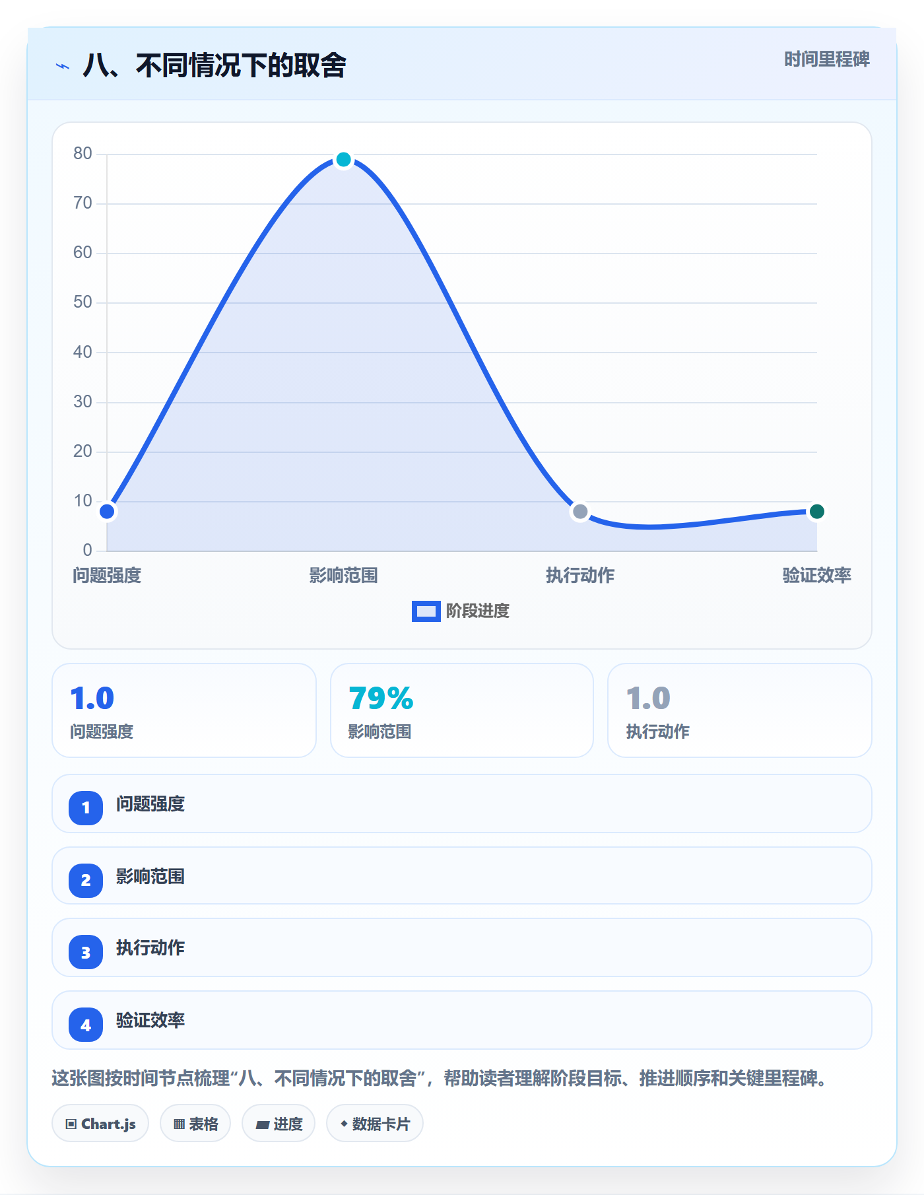The height and width of the screenshot is (1195, 924).
Task: Click step badge 4 for 验证效率
Action: [86, 1025]
